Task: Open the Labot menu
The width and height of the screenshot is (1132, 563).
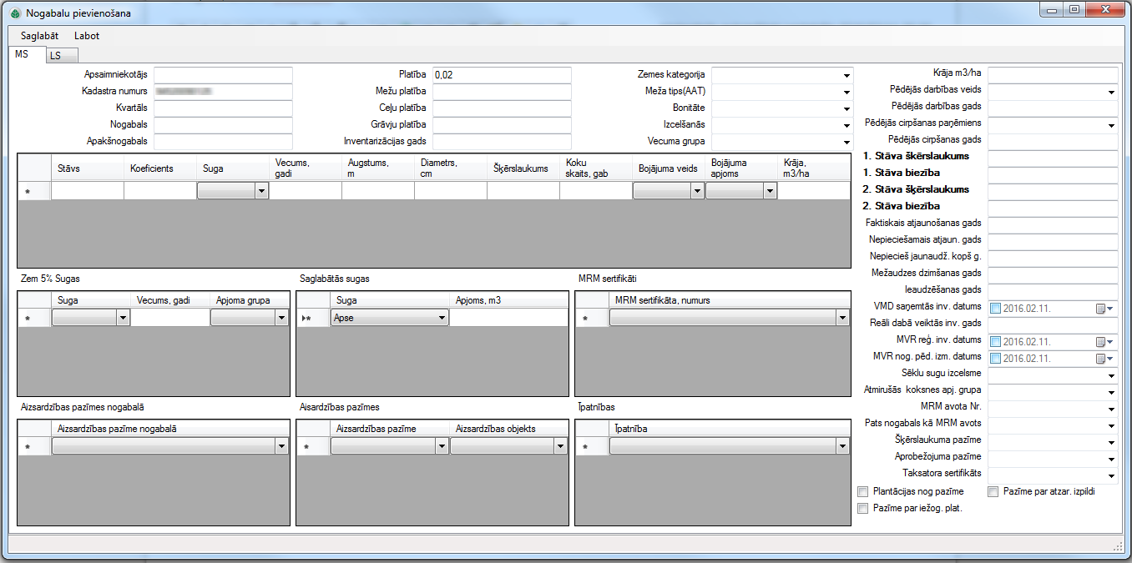Action: click(87, 36)
